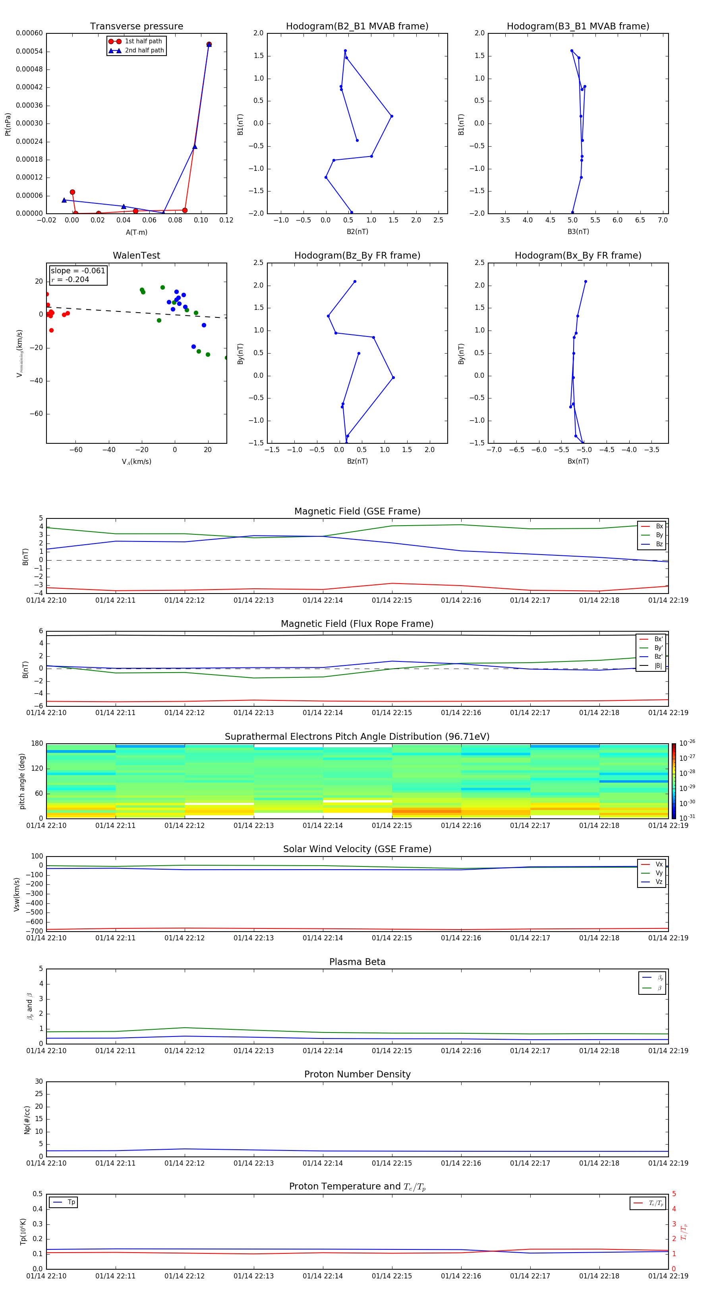
Task: Click the 'B3(nT)' x-axis label
Action: tap(578, 232)
